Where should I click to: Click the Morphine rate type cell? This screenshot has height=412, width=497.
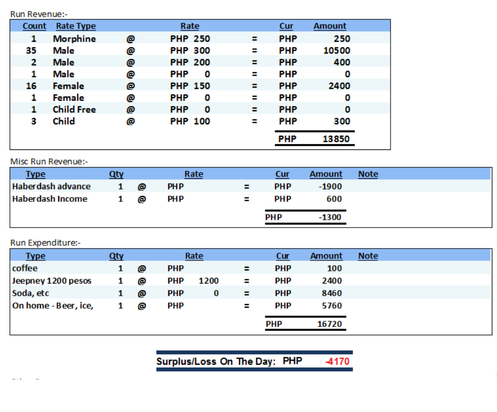74,39
